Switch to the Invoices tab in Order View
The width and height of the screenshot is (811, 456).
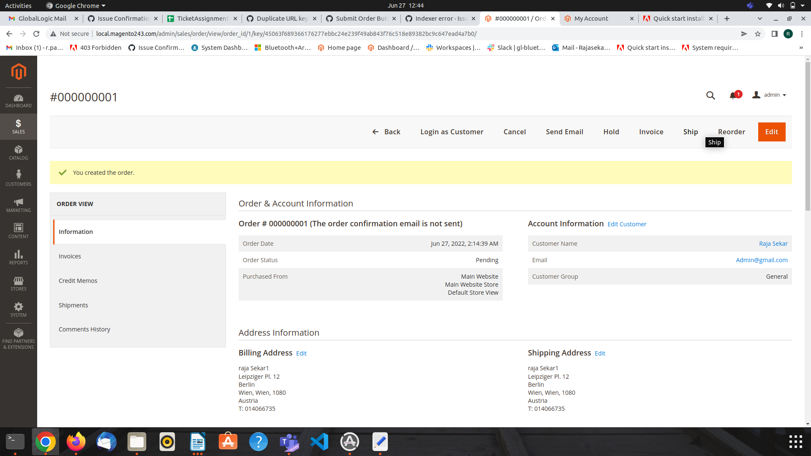pos(70,256)
